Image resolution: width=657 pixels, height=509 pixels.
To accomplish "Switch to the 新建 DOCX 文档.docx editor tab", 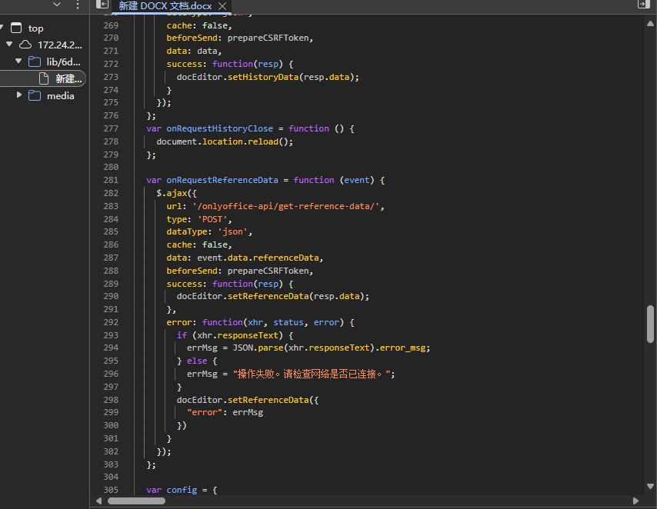I will click(x=165, y=6).
